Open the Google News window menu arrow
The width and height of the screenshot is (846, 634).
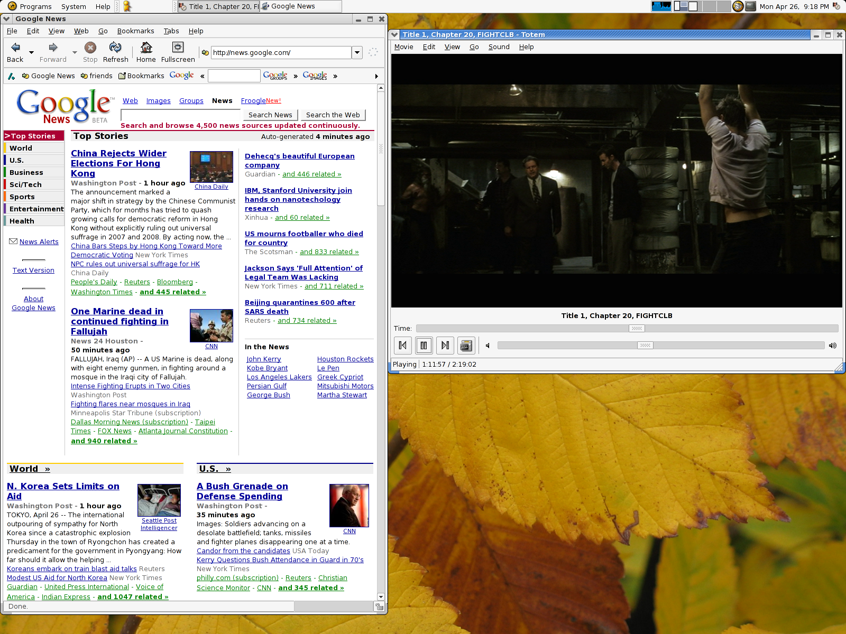(6, 19)
